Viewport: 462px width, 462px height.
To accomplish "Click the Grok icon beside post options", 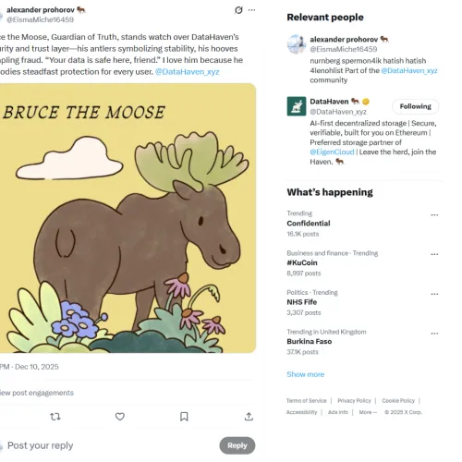I will [238, 10].
